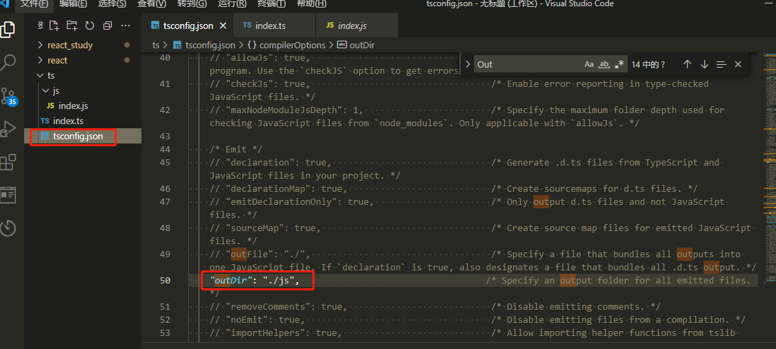Select index.js in the Explorer tree

72,106
